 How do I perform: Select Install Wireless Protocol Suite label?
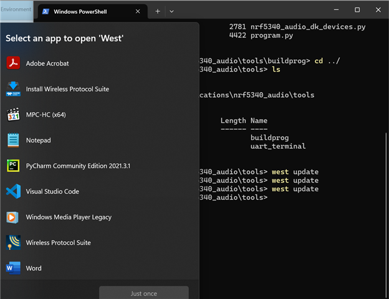pos(67,89)
